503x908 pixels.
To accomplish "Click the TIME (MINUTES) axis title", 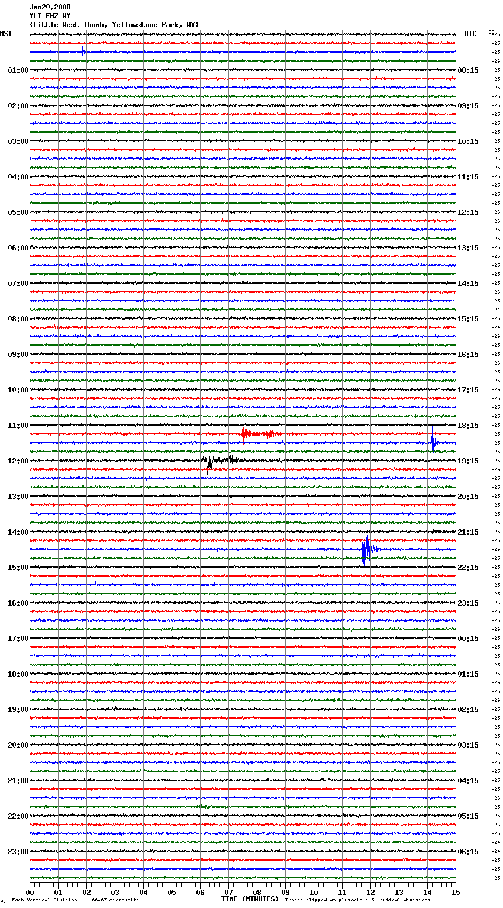I will (250, 899).
